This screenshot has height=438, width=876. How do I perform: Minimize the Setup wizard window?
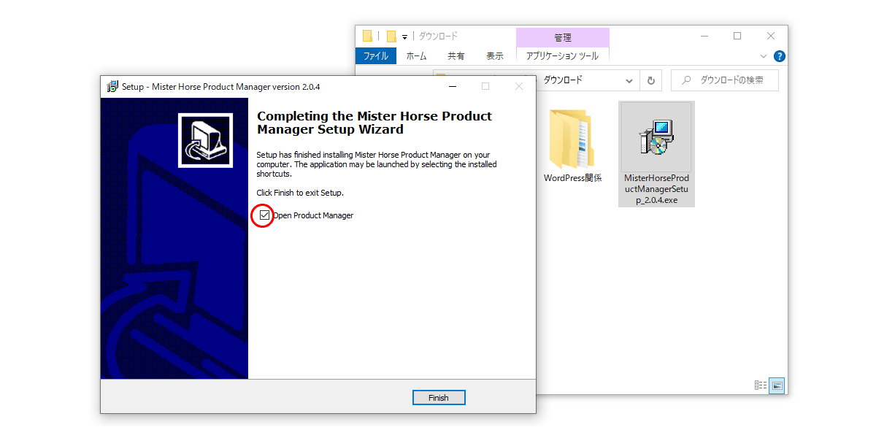(452, 86)
